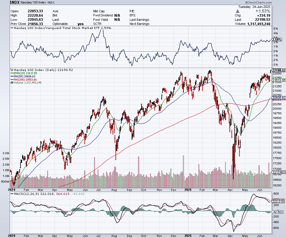Click the Aug month marker on MACD timeline

[114, 236]
